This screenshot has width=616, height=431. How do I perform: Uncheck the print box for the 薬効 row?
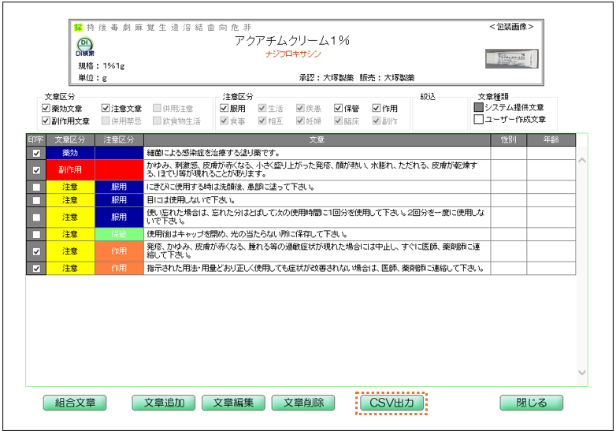36,153
